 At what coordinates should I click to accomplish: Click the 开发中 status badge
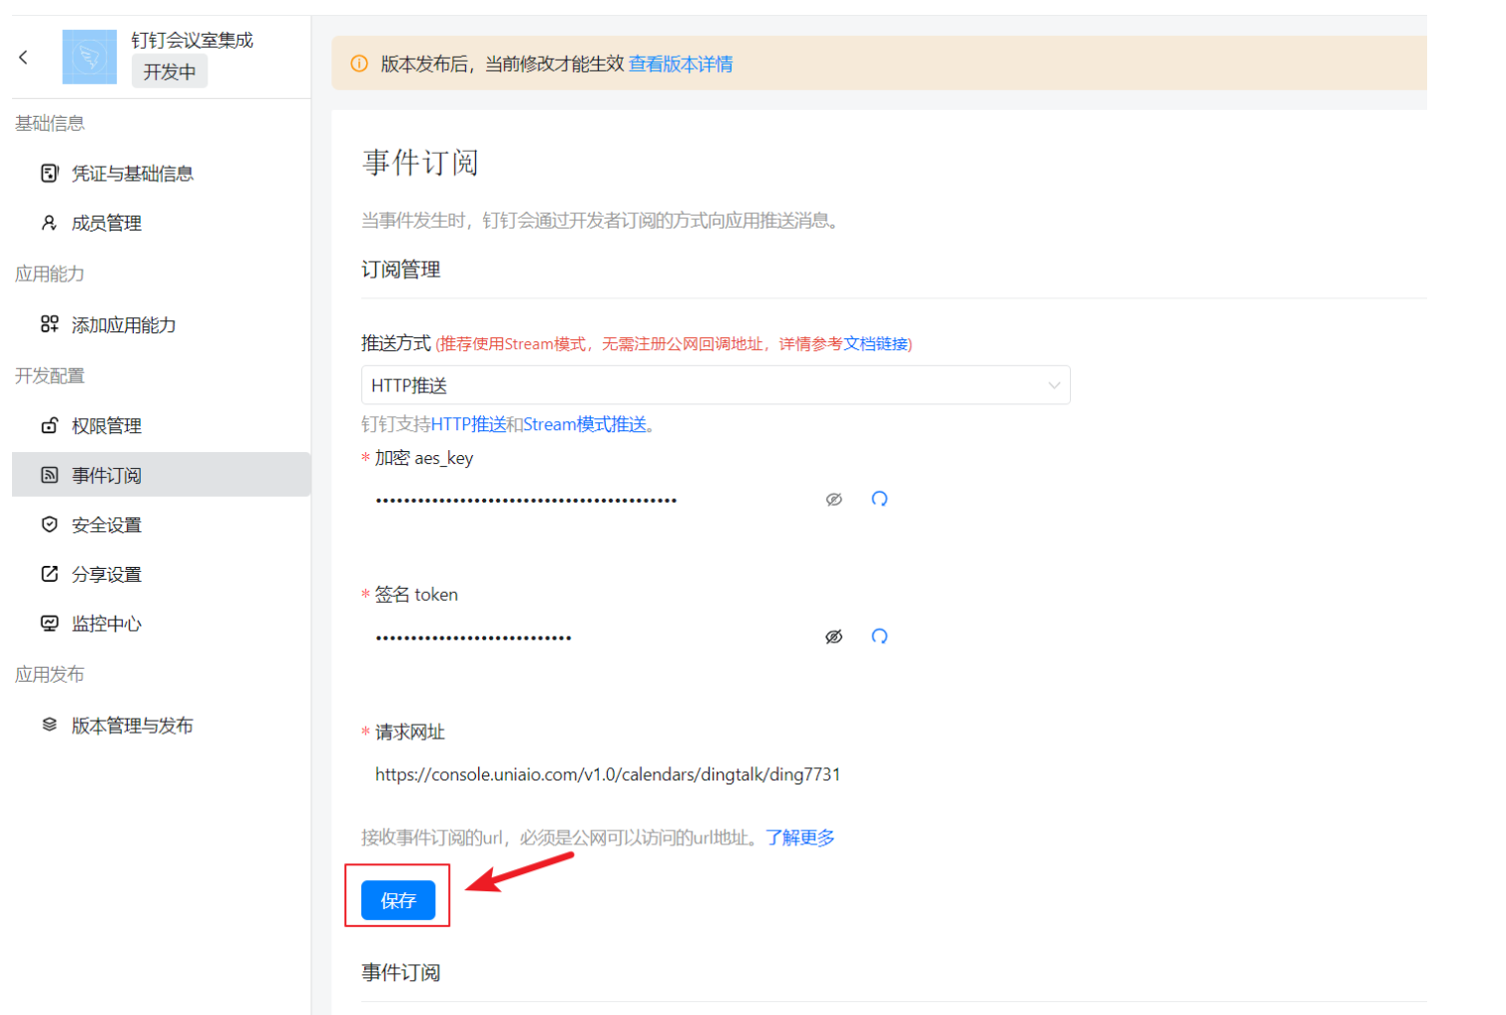(170, 72)
